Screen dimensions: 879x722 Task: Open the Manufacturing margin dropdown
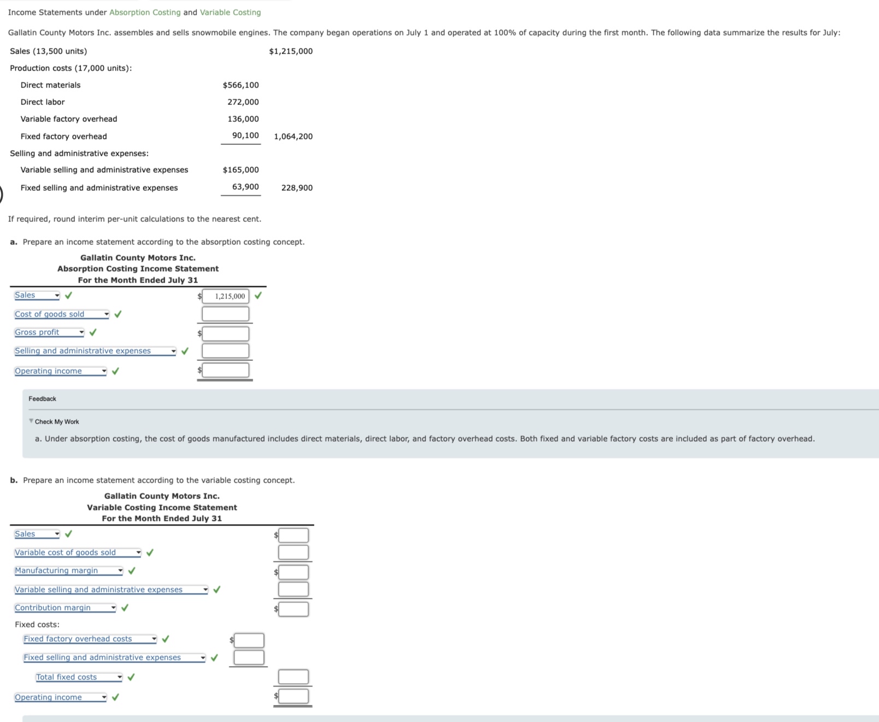[x=69, y=571]
